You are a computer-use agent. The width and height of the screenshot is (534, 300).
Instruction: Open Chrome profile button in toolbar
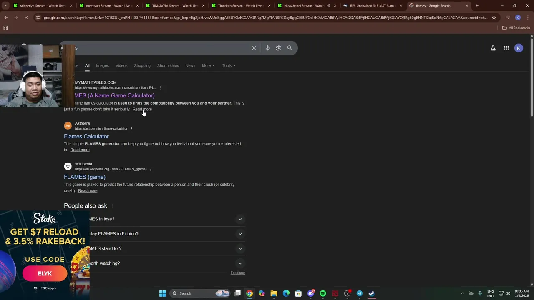[x=518, y=17]
